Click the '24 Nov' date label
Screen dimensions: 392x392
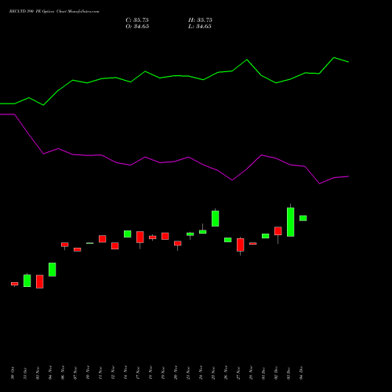click(201, 373)
